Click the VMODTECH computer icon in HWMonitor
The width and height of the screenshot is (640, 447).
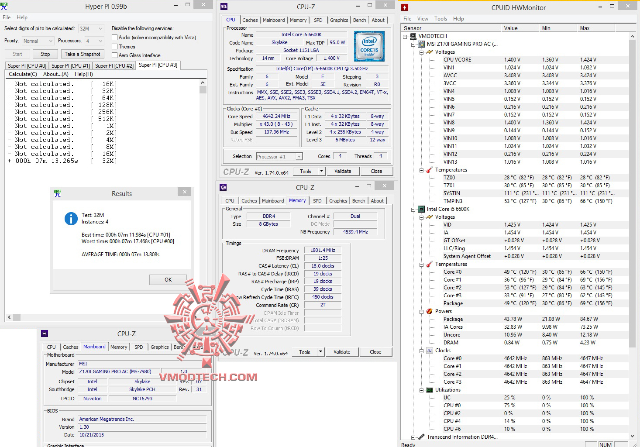pyautogui.click(x=413, y=36)
